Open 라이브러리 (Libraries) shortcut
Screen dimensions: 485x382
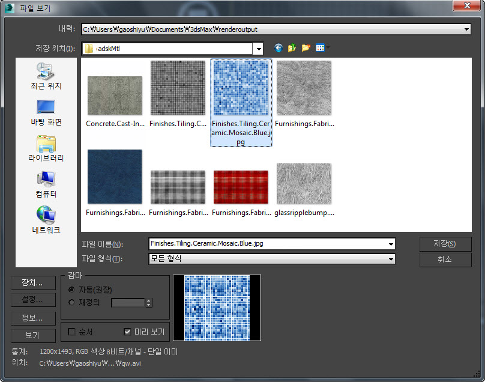click(x=46, y=148)
